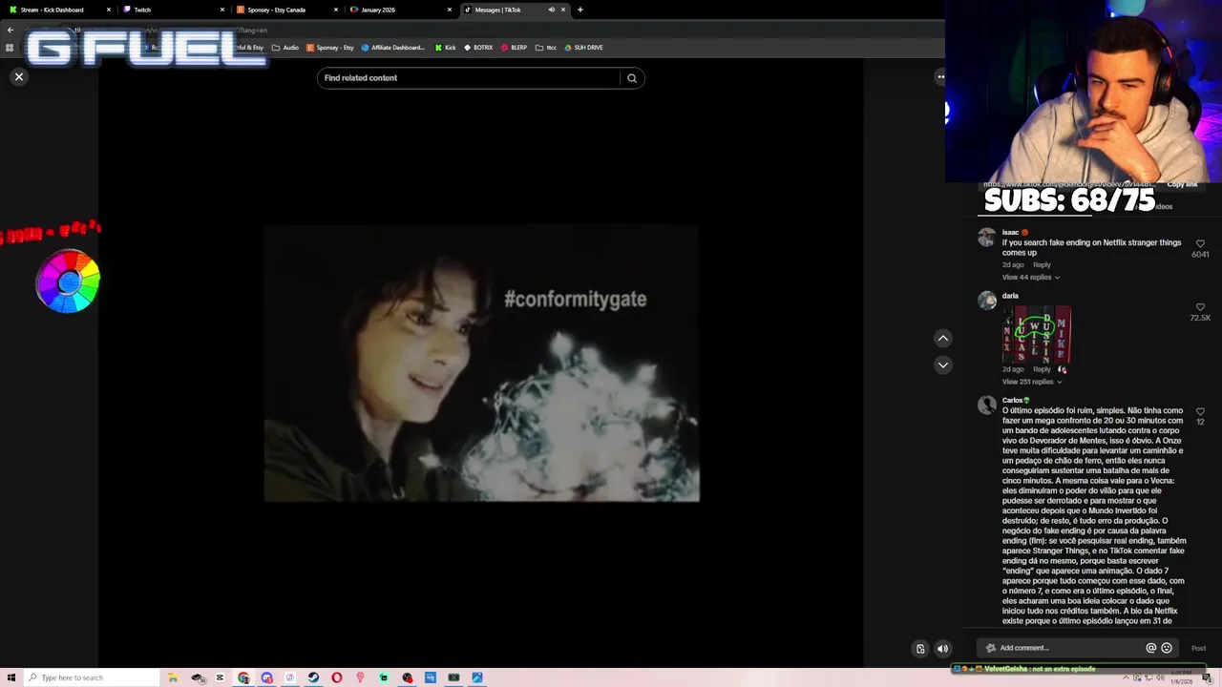
Task: Open Chrome from taskbar
Action: [x=243, y=677]
